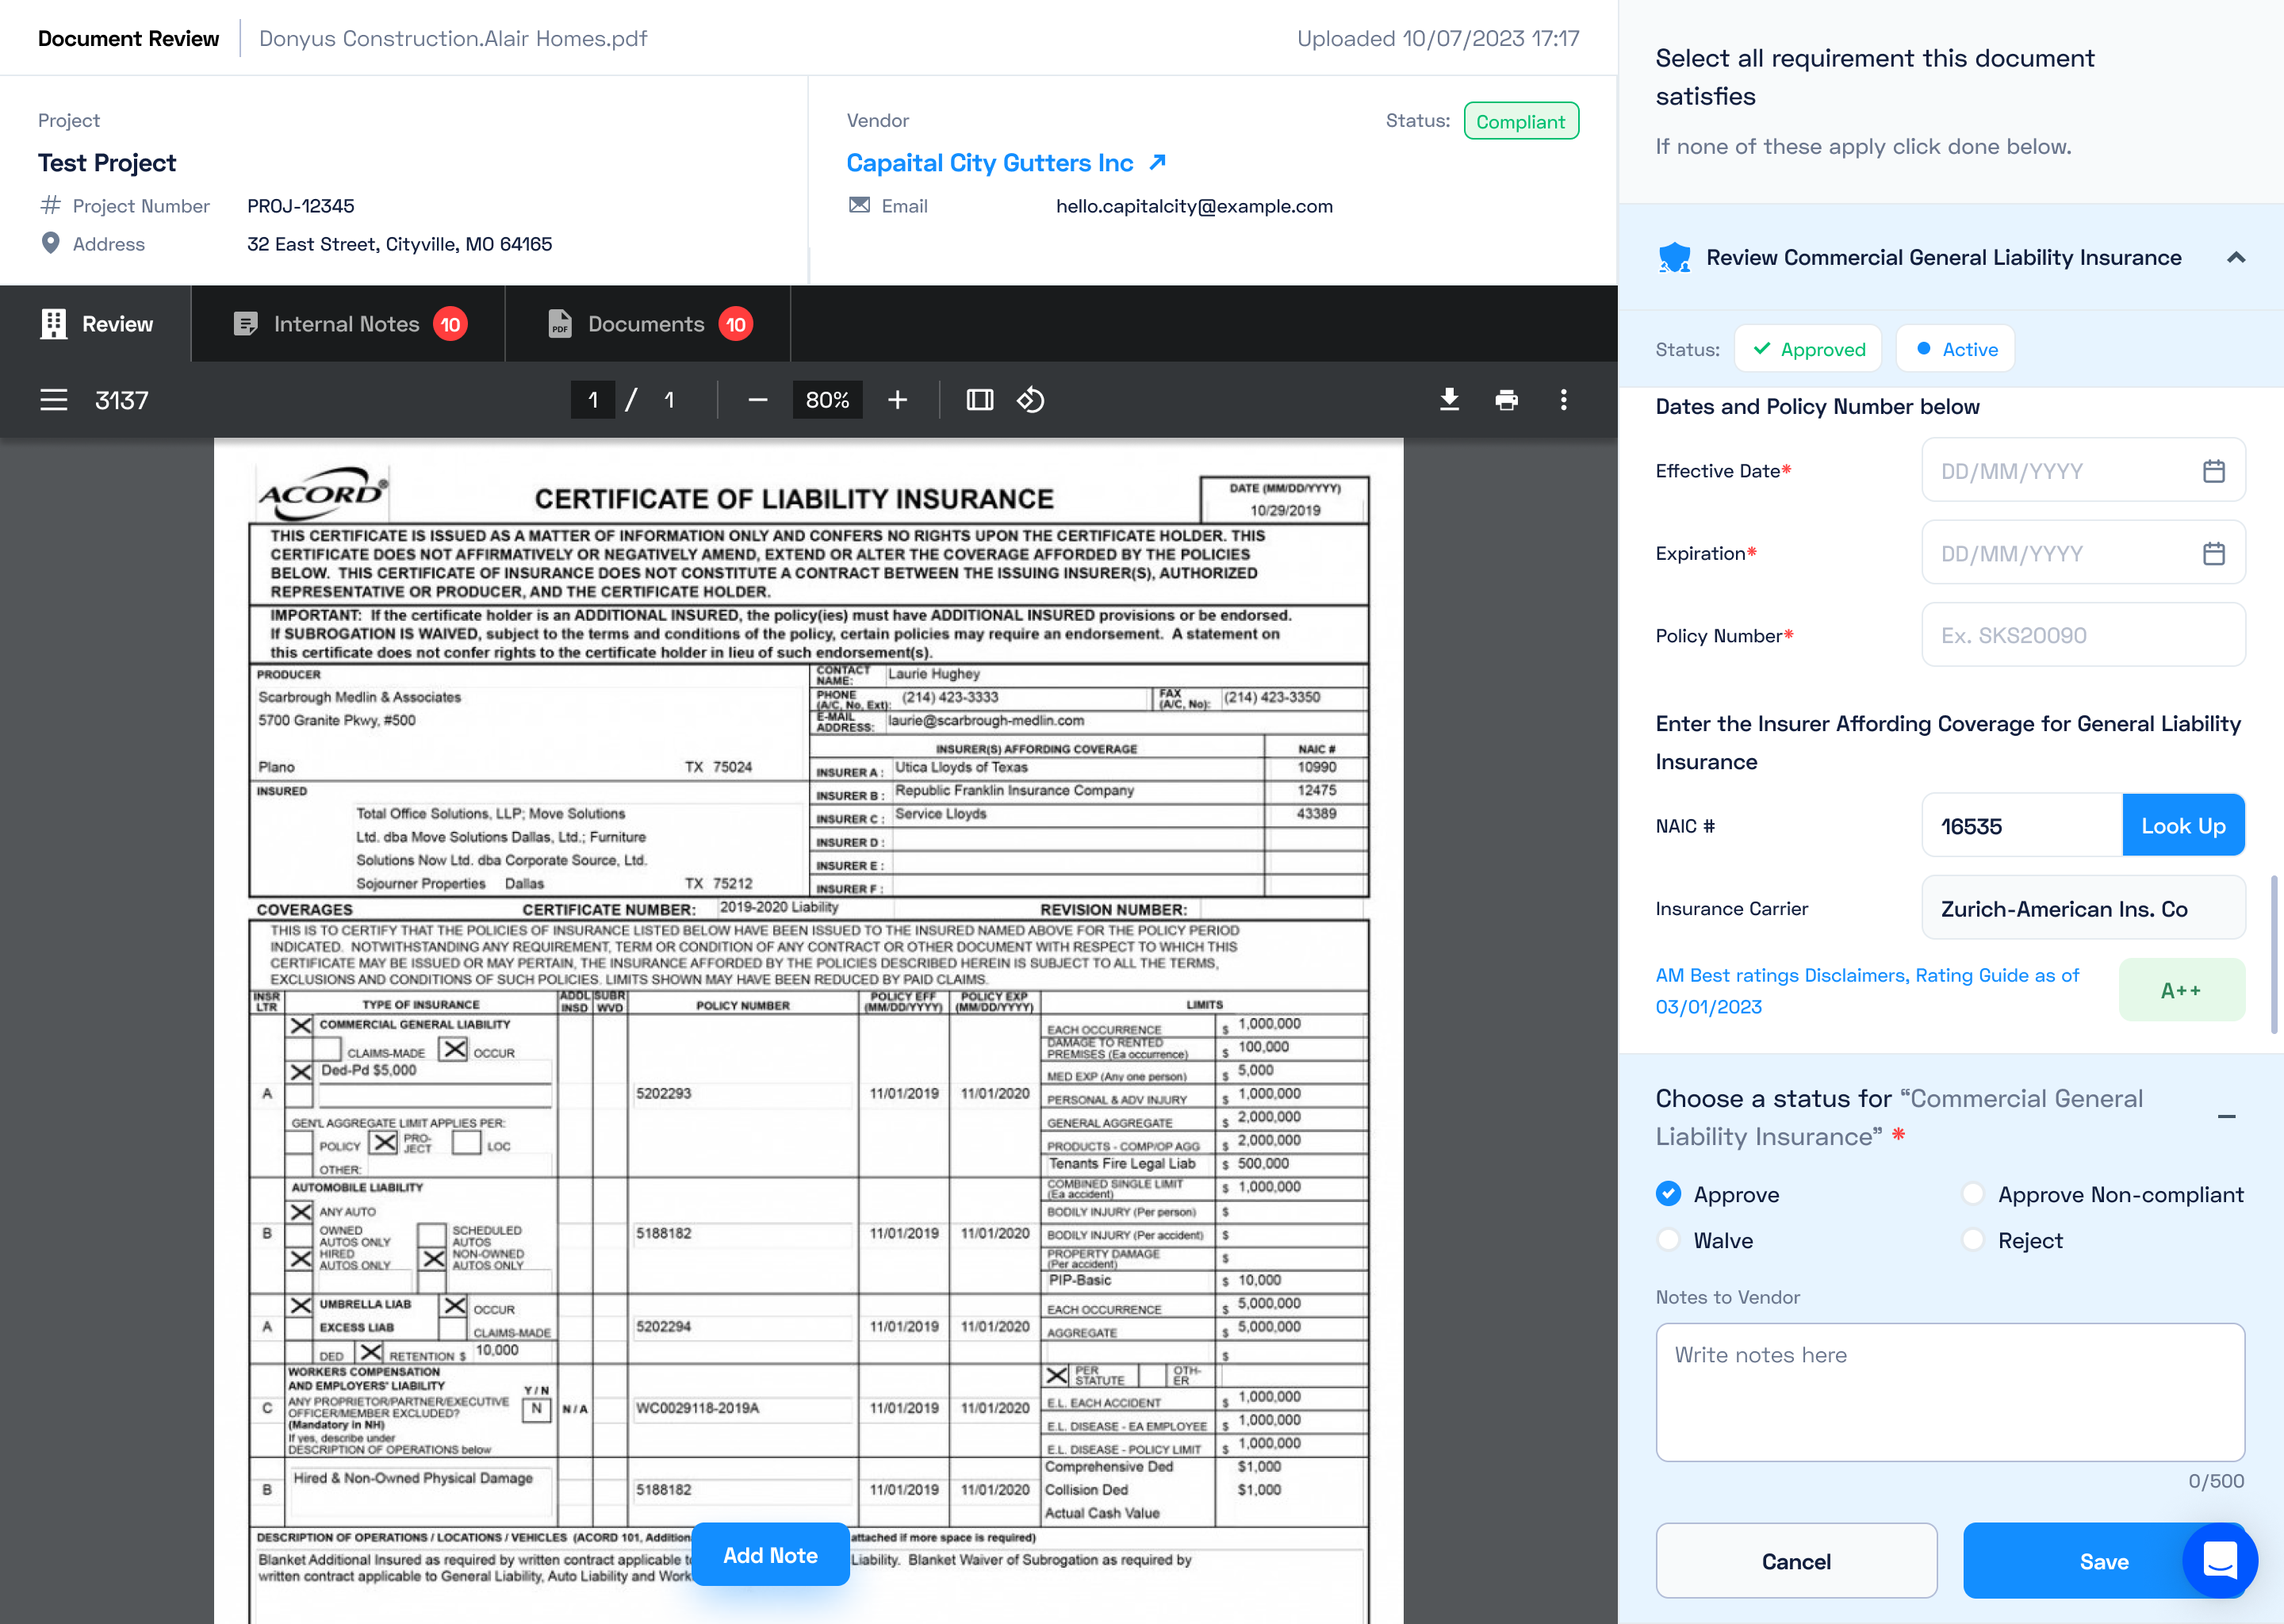Screen dimensions: 2284x1624
Task: Click the fit to page icon
Action: pyautogui.click(x=979, y=400)
